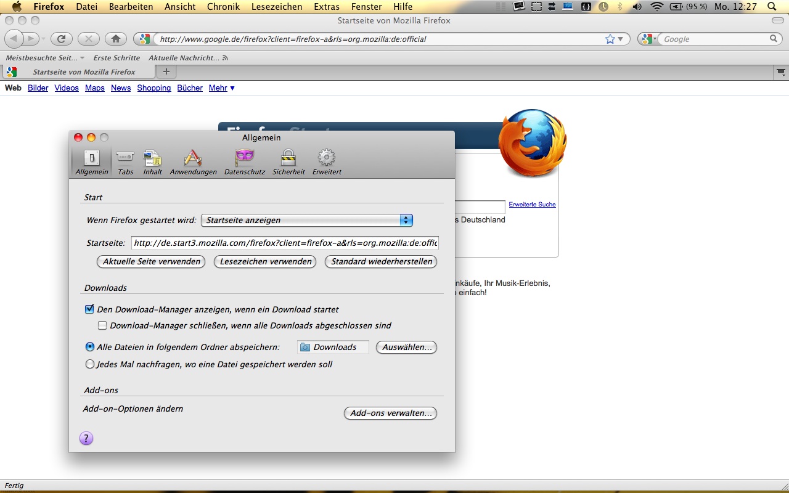Uncheck Den Download-Manager anzeigen
789x493 pixels.
(x=90, y=309)
